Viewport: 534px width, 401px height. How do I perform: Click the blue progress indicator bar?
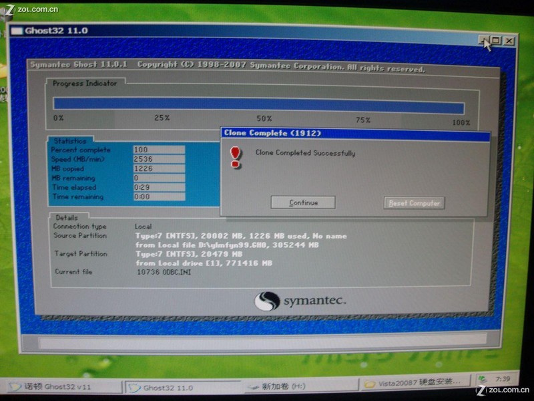pos(259,105)
